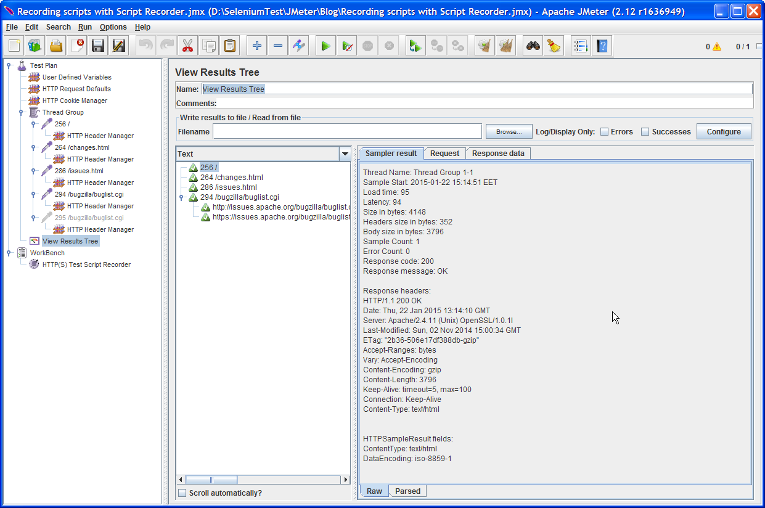The image size is (765, 508).
Task: Open the File menu
Action: (12, 27)
